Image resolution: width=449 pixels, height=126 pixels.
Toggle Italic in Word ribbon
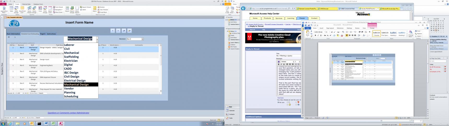coord(318,35)
